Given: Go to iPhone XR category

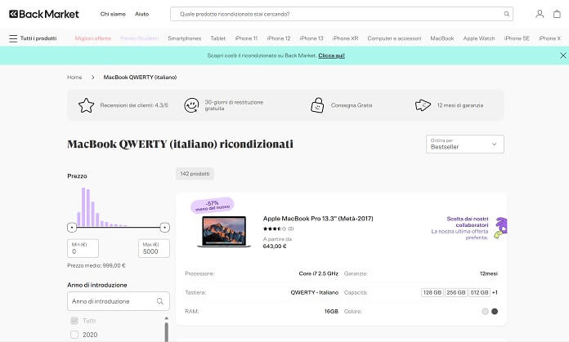Looking at the screenshot, I should click(345, 38).
